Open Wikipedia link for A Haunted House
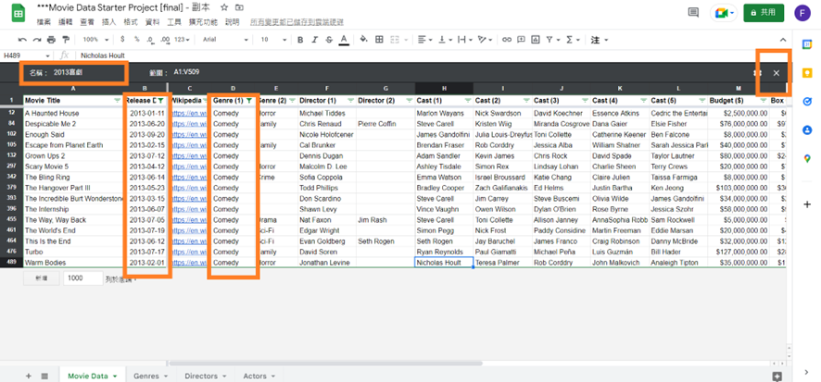This screenshot has width=821, height=382. tap(190, 114)
